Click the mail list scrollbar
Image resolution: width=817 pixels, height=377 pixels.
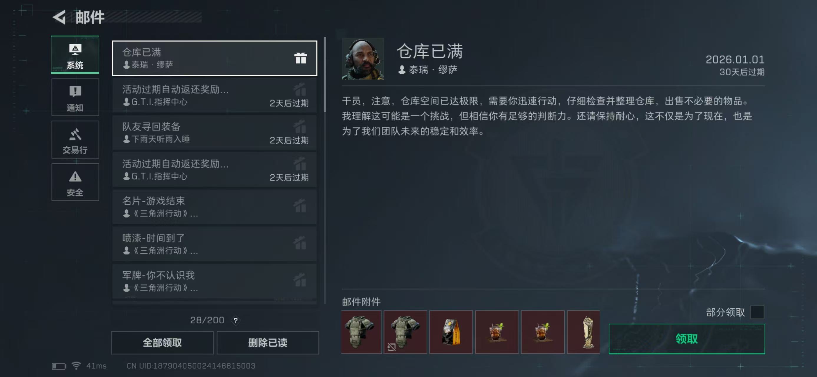(x=325, y=75)
